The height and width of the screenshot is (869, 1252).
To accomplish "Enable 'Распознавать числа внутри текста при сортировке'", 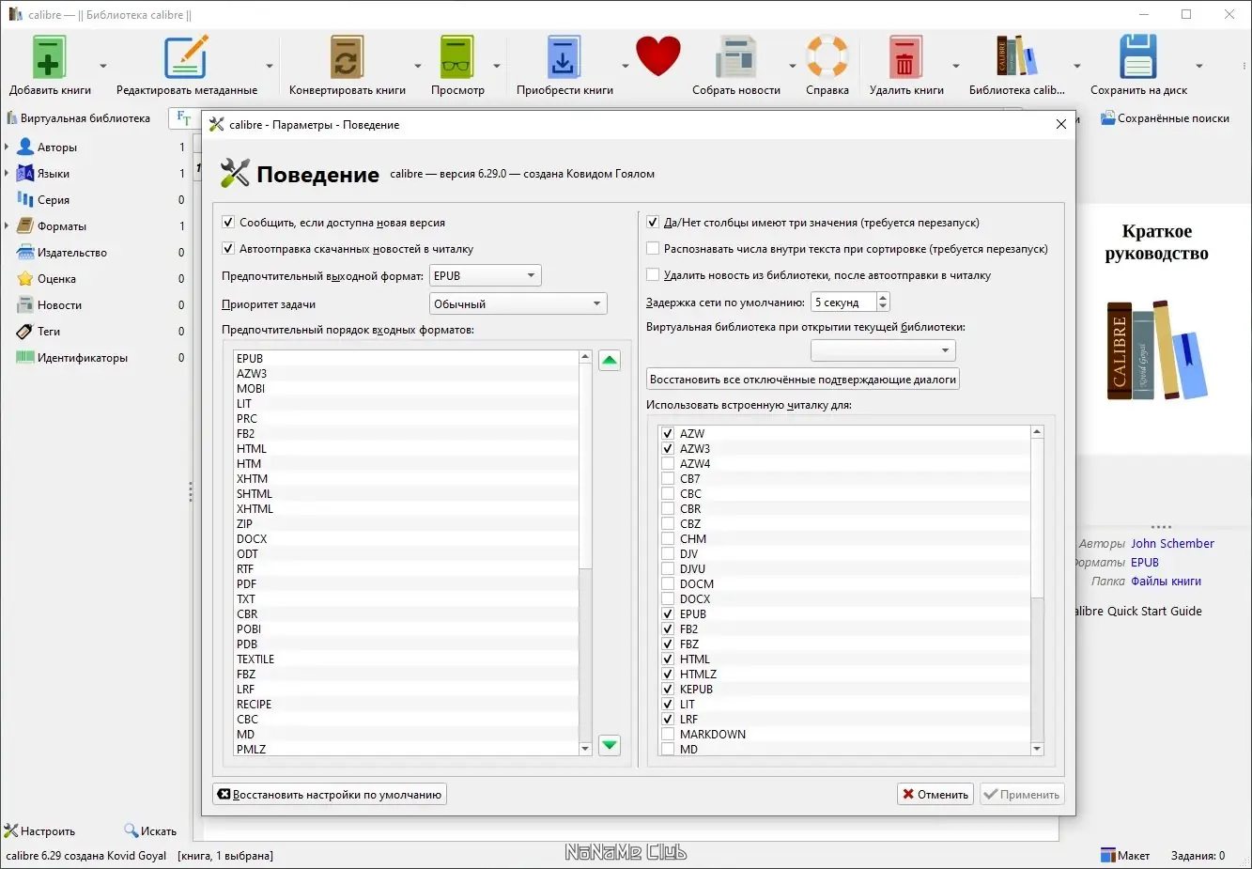I will tap(653, 249).
